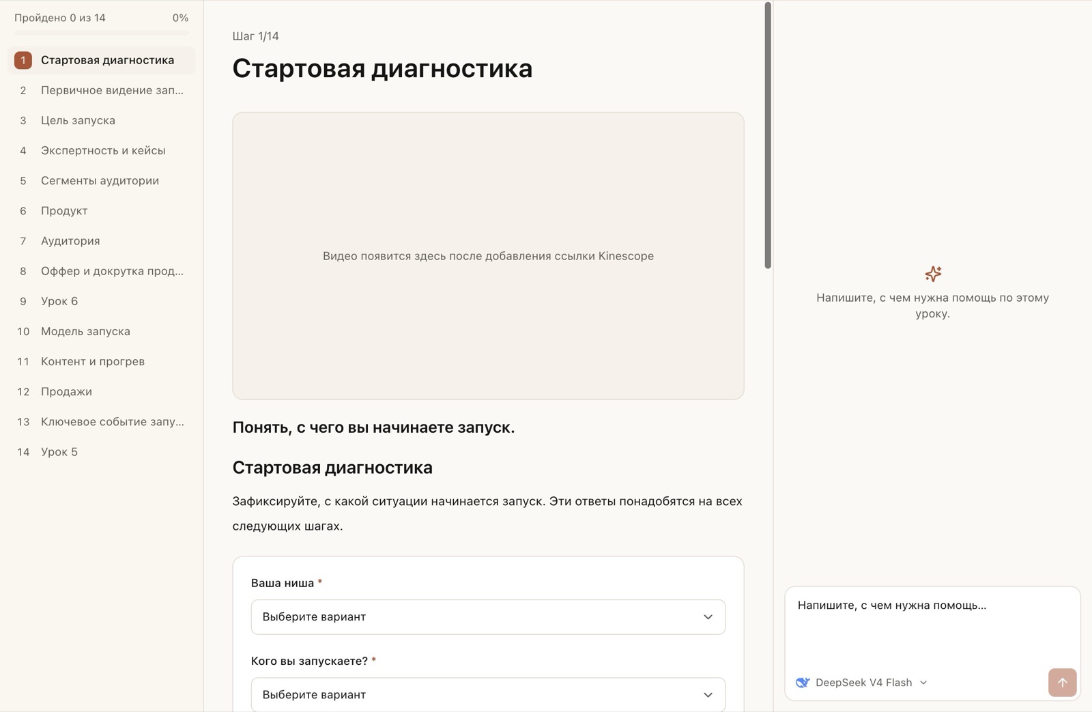
Task: Click the "Понять, с чего вы начинаете запуск." heading
Action: (373, 427)
